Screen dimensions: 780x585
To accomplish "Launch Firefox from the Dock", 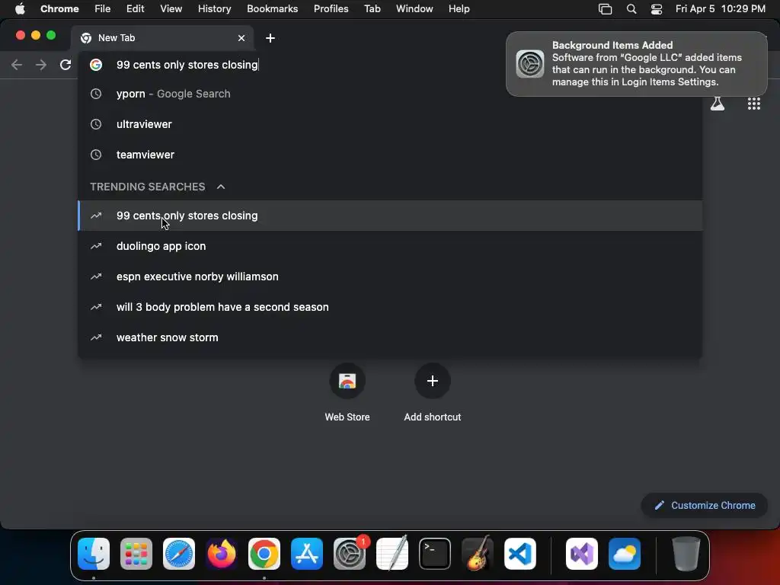I will pos(222,554).
